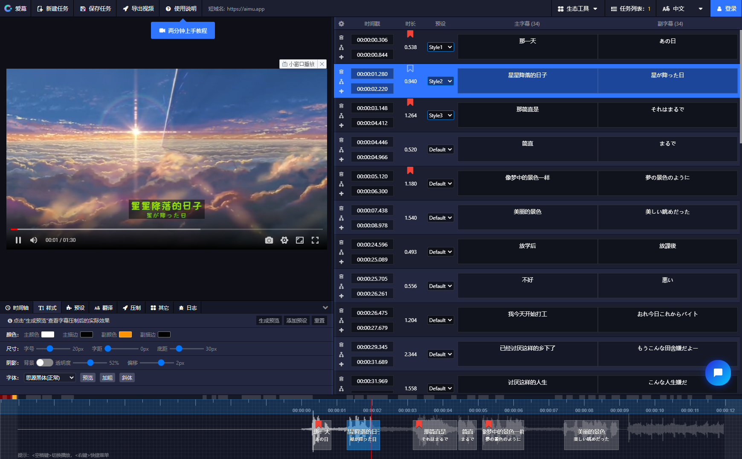
Task: Toggle web fullscreen player icon
Action: (300, 240)
